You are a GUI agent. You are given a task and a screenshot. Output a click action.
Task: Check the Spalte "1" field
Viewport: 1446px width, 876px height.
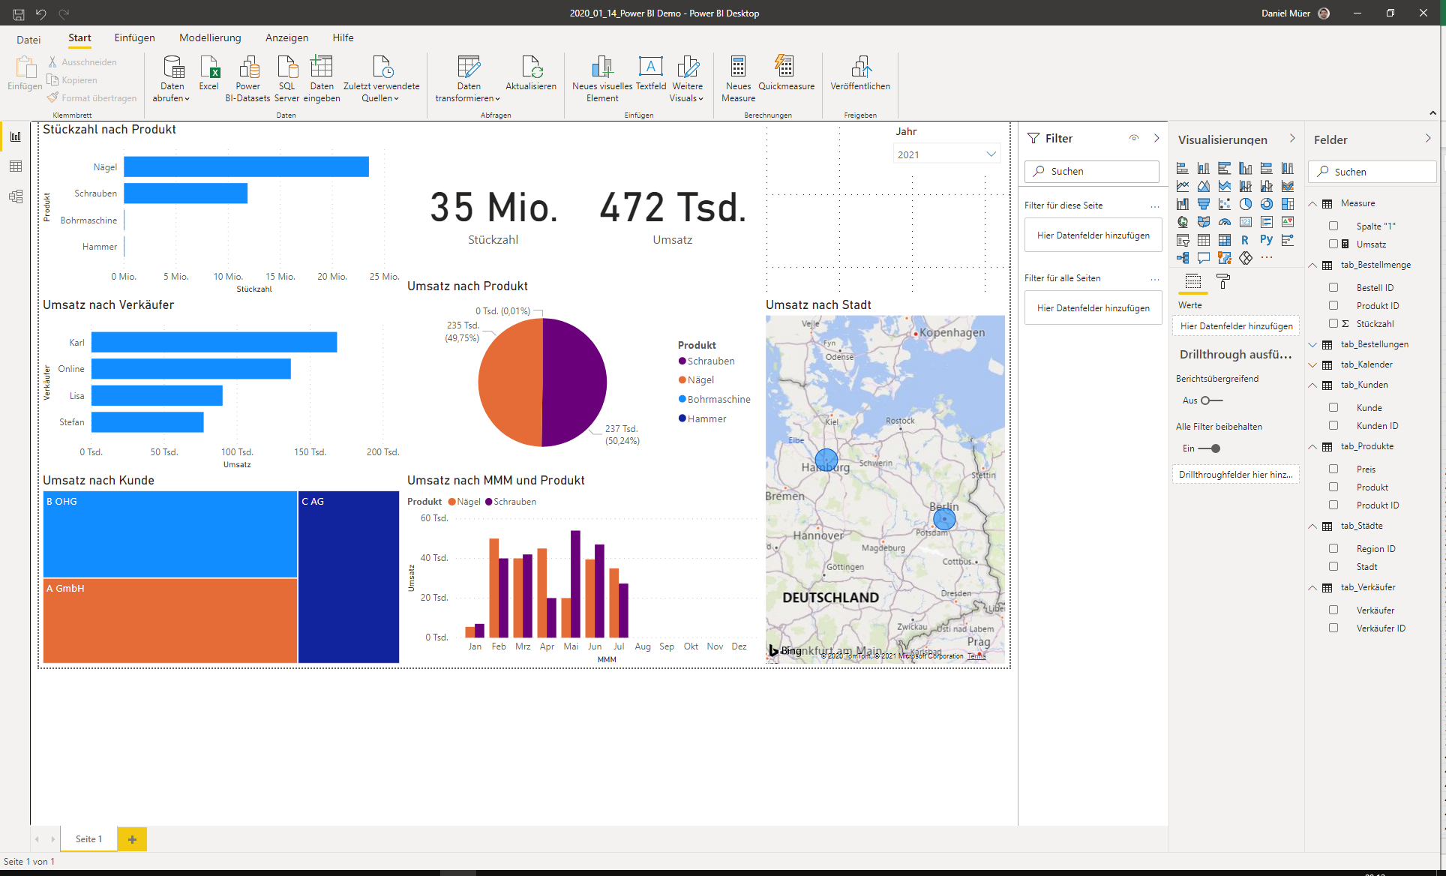point(1333,226)
